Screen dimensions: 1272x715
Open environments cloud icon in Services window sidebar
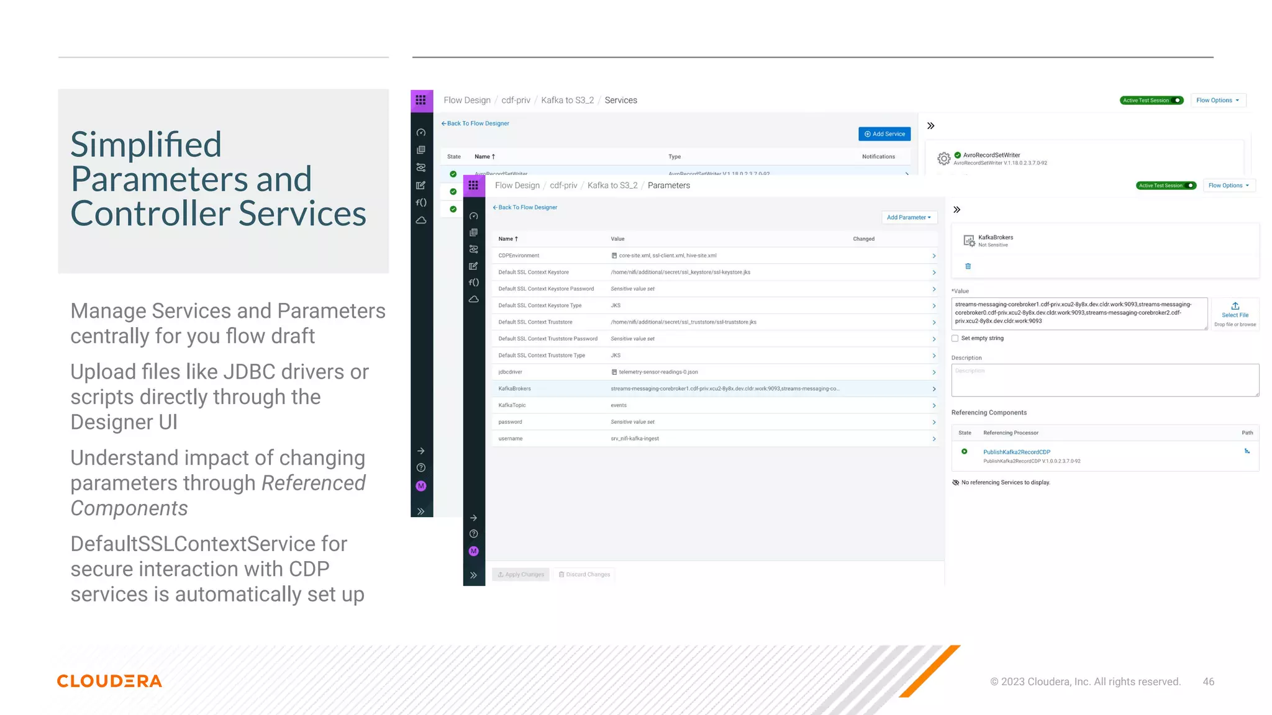[x=421, y=220]
